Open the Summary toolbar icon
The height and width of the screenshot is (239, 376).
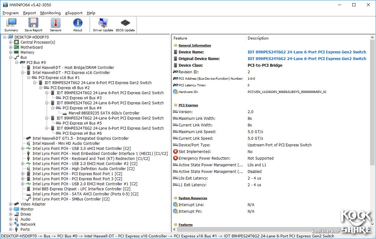(x=11, y=25)
